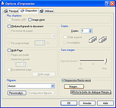This screenshot has width=116, height=108.
Task: Click the Copies number input field
Action: pos(85,31)
